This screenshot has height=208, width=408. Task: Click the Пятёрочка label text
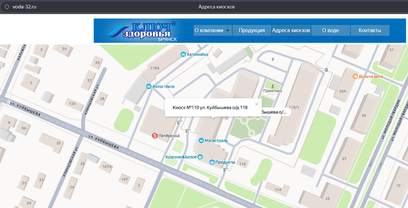click(x=169, y=136)
